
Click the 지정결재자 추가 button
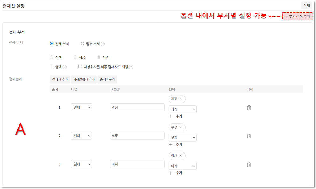click(83, 80)
